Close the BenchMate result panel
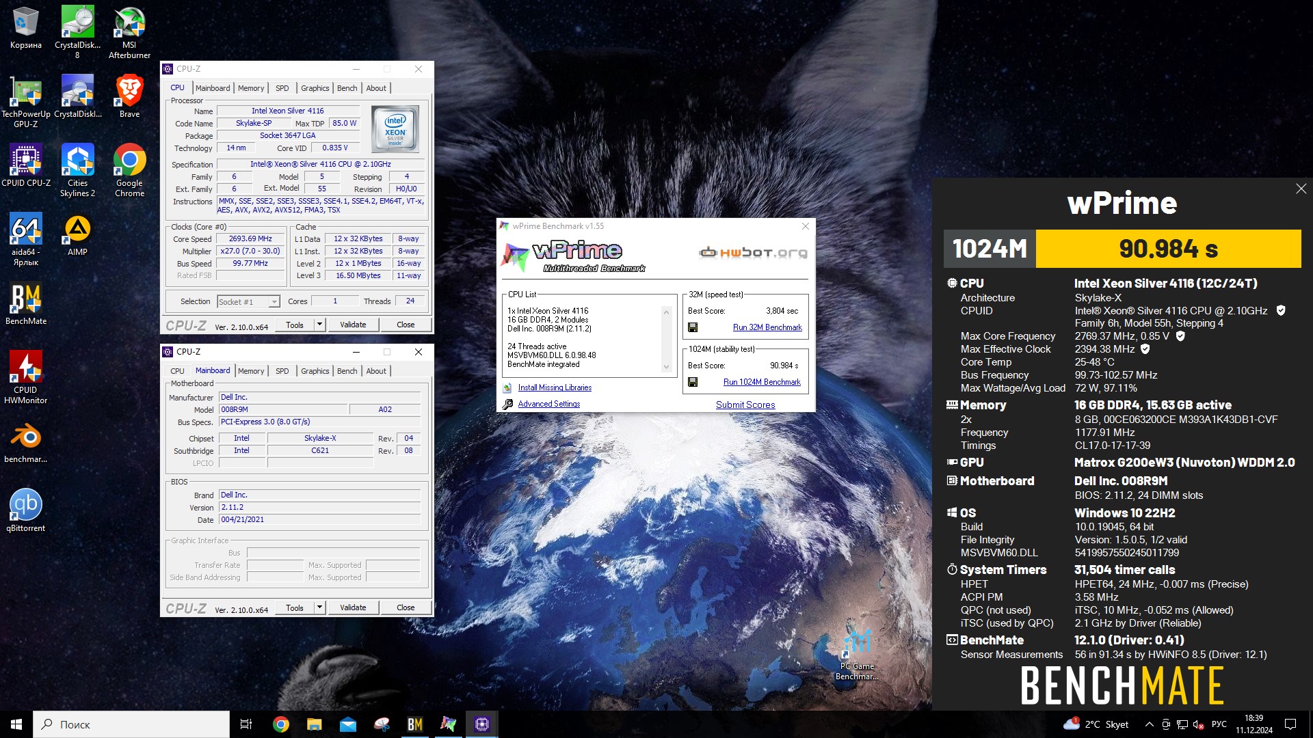The image size is (1313, 738). click(x=1301, y=189)
